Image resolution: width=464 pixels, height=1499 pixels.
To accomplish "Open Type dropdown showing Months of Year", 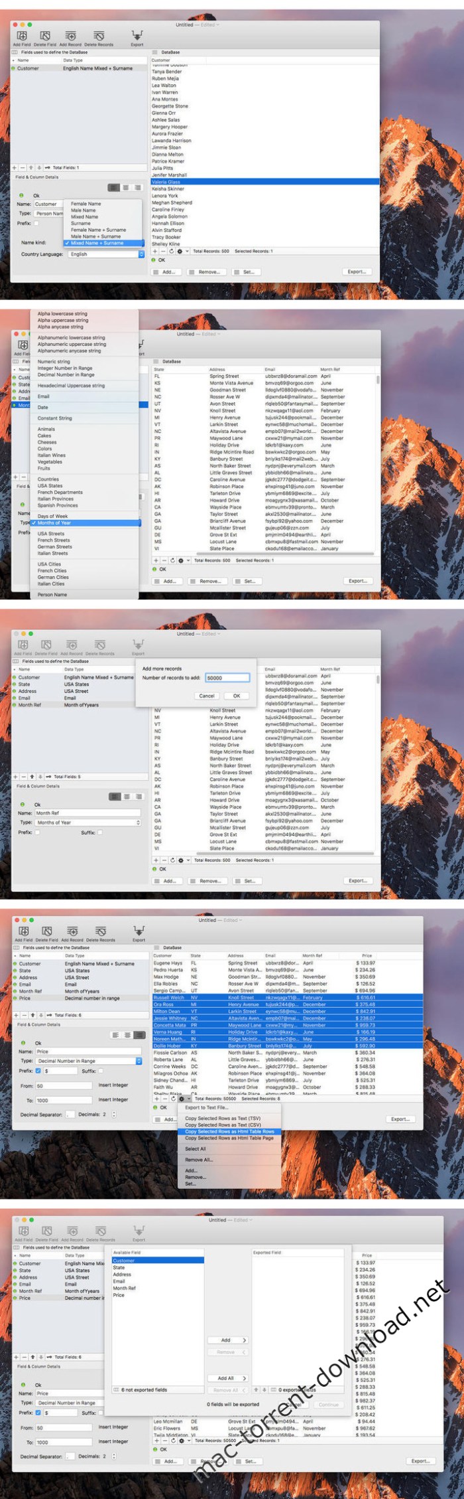I will coord(87,823).
